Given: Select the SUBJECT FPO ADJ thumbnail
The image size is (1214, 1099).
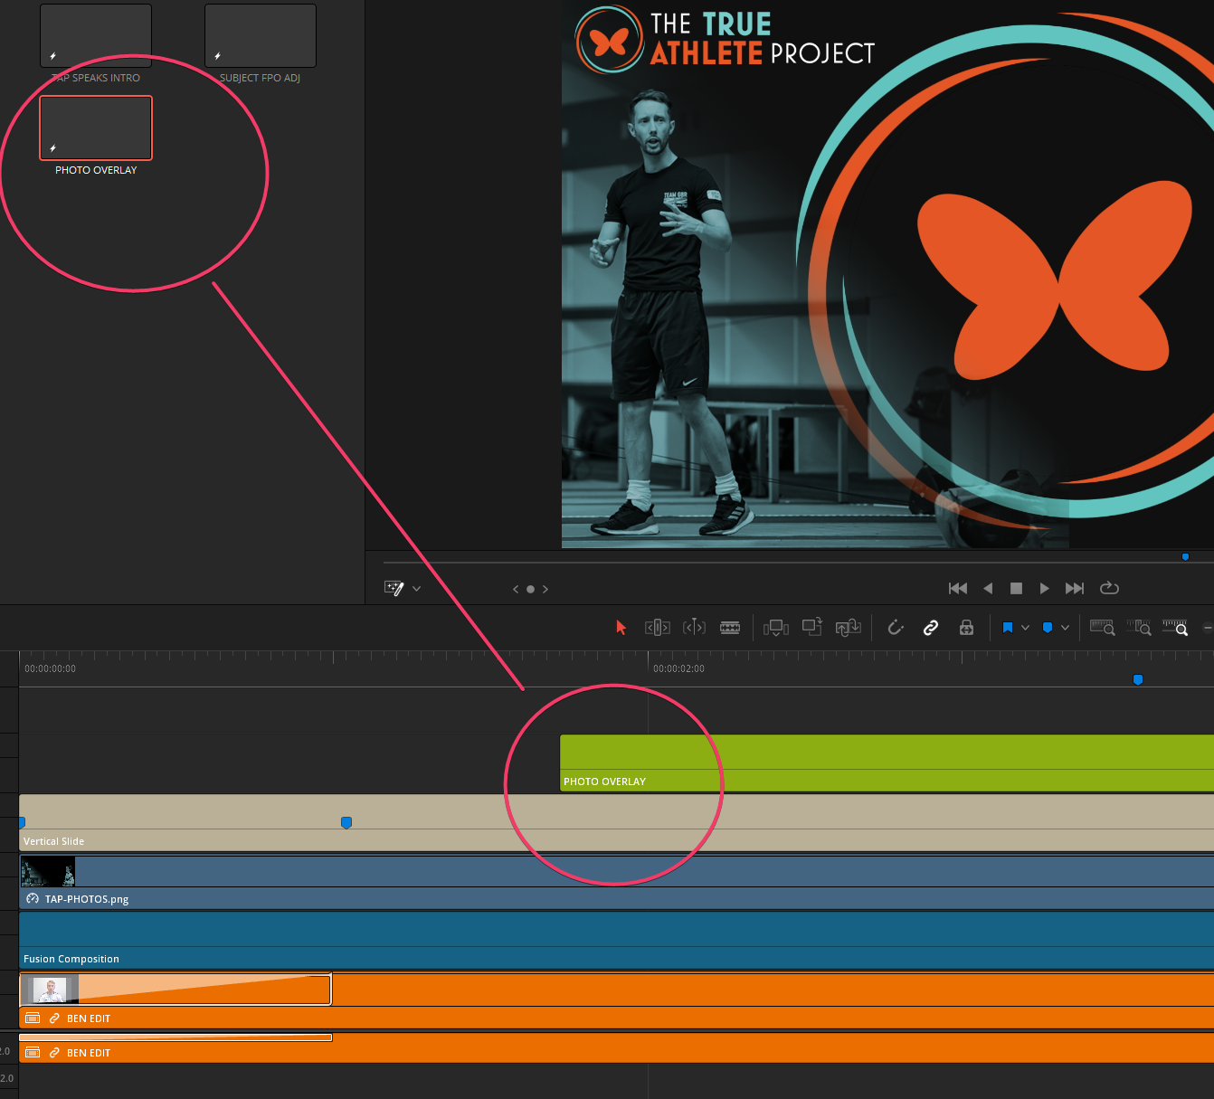Looking at the screenshot, I should click(x=261, y=35).
